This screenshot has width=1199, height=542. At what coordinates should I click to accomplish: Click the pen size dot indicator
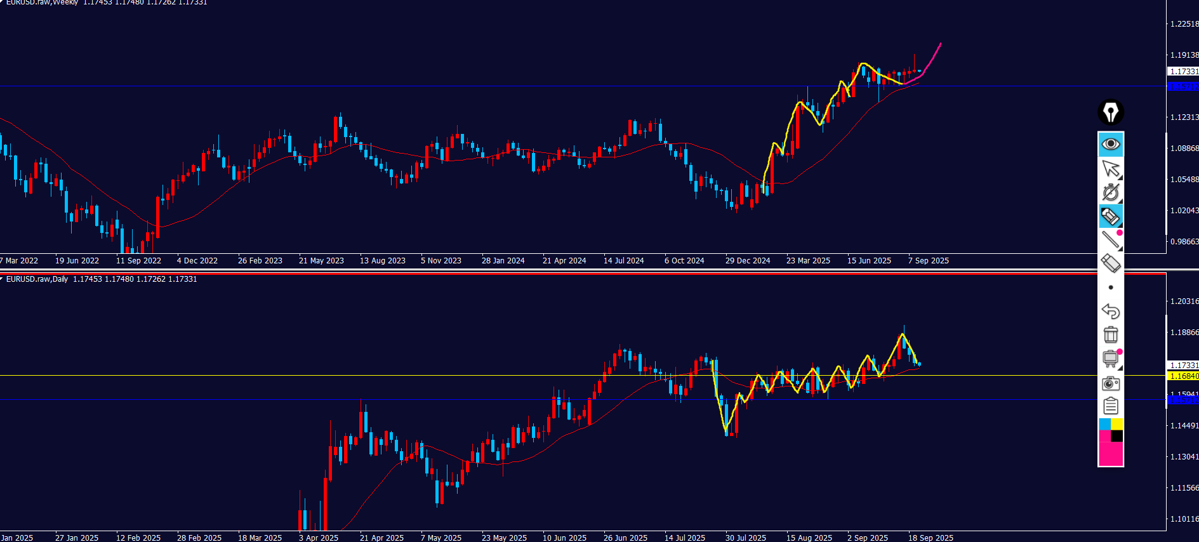point(1110,288)
